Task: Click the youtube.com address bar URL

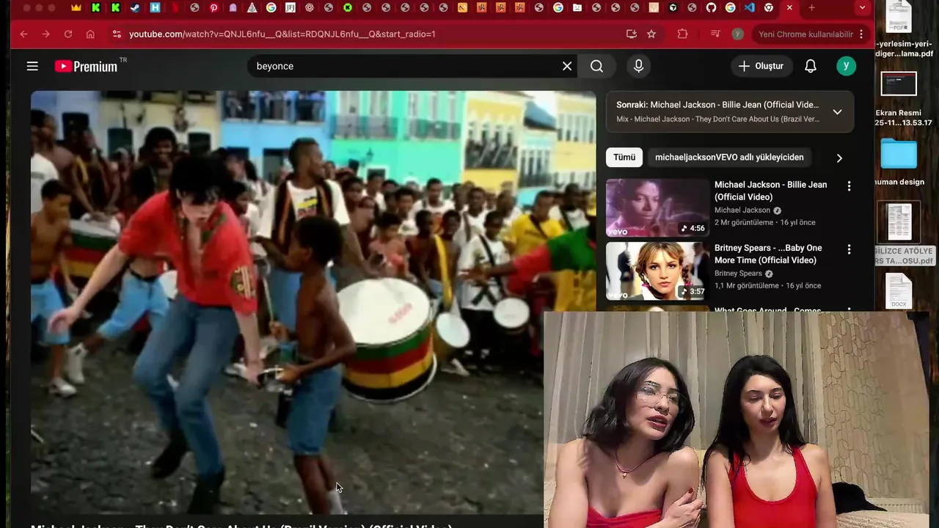Action: coord(282,34)
